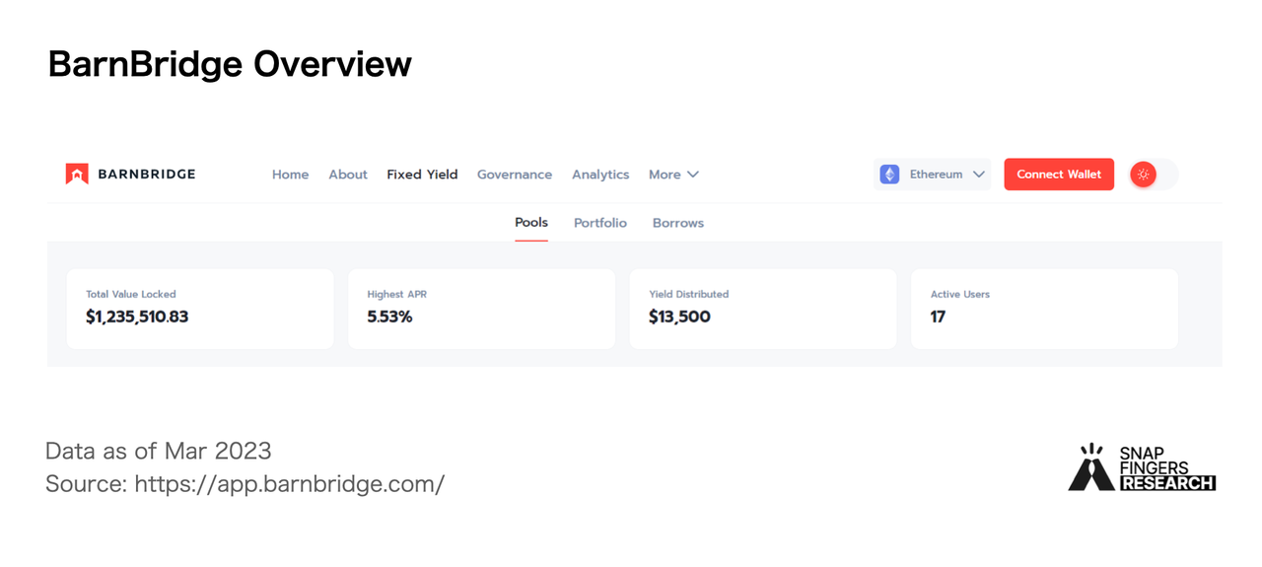Select the Total Value Locked card

(200, 309)
